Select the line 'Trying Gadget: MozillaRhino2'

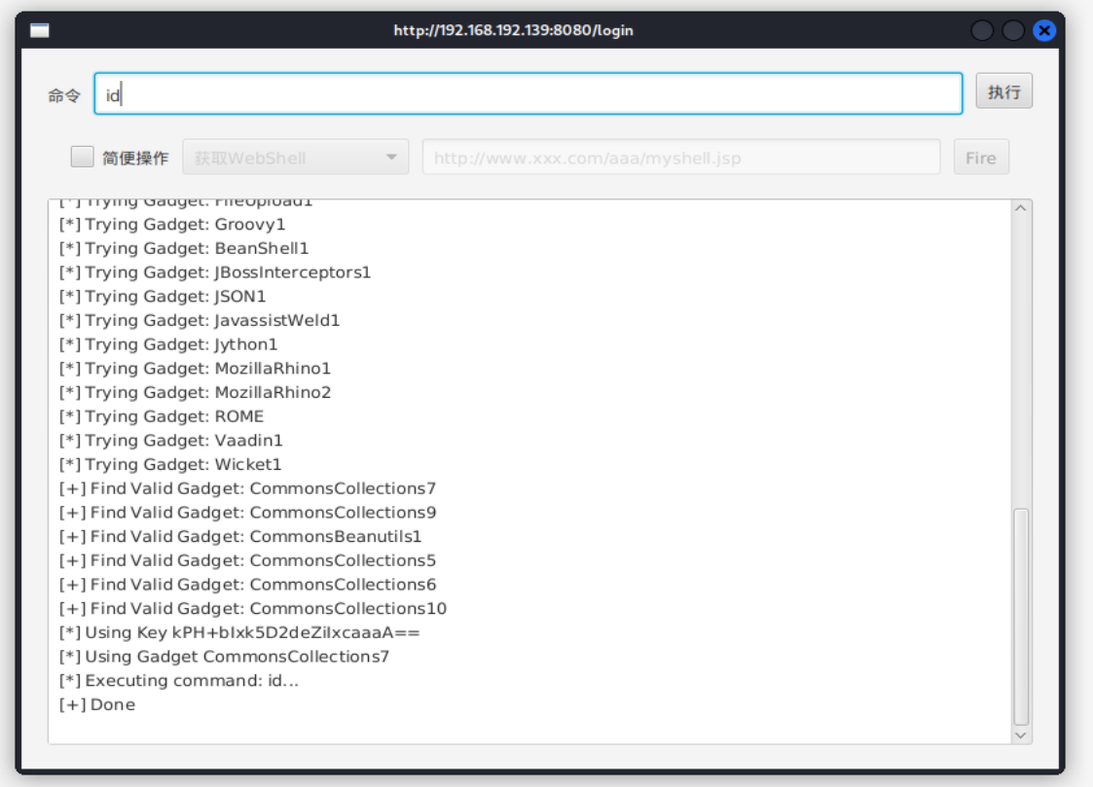click(x=195, y=392)
